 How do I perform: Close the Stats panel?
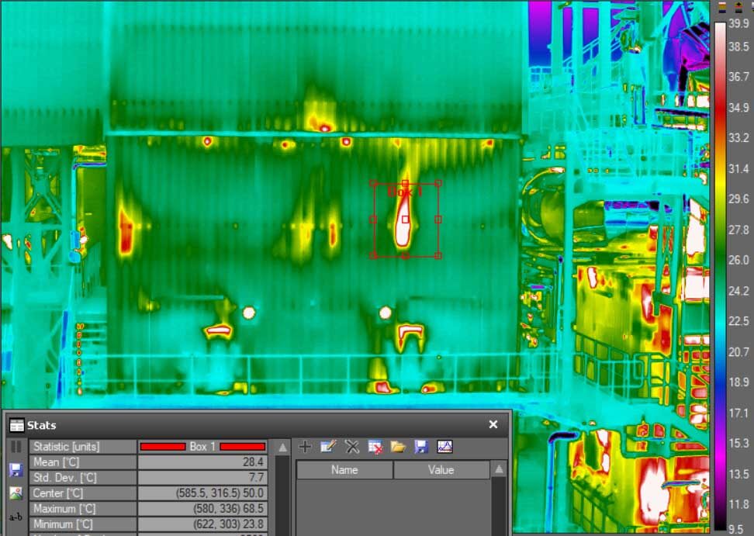[x=493, y=424]
